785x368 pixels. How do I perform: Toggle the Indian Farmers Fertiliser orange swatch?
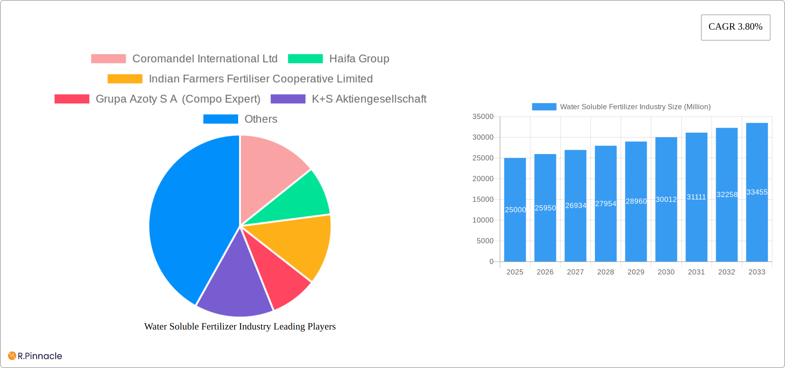coord(125,79)
